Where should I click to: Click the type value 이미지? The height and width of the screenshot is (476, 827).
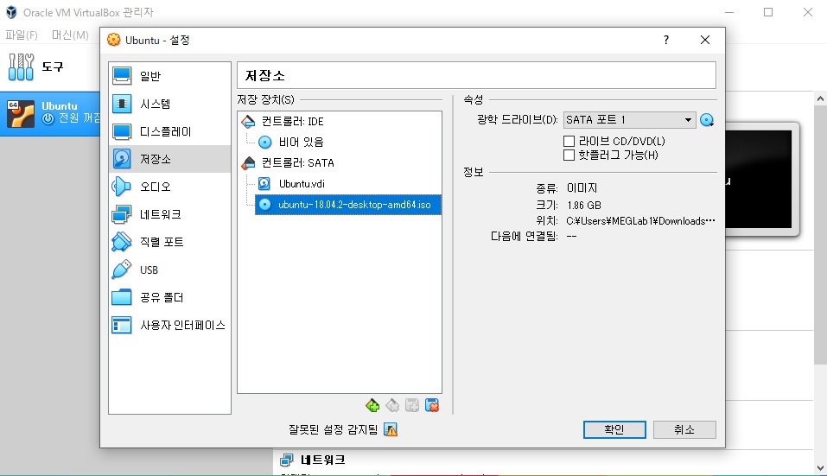tap(582, 188)
